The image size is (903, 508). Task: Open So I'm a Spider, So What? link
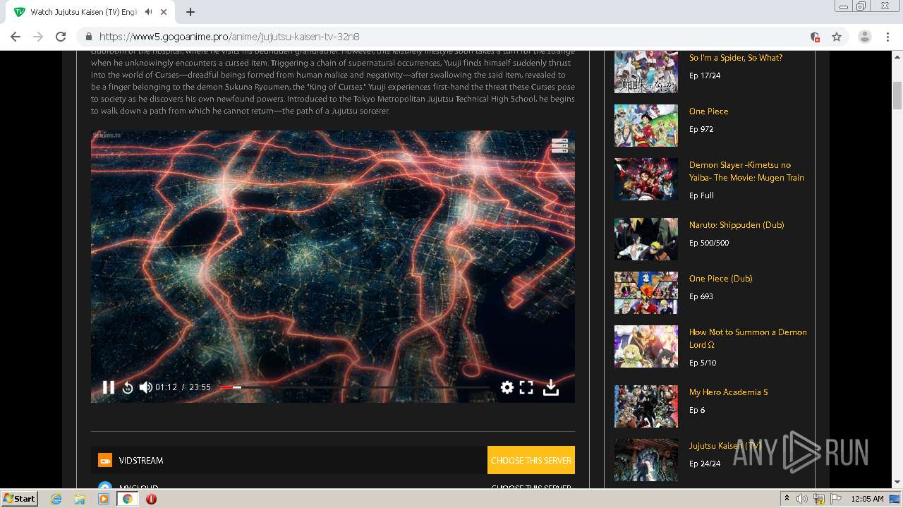[x=736, y=58]
